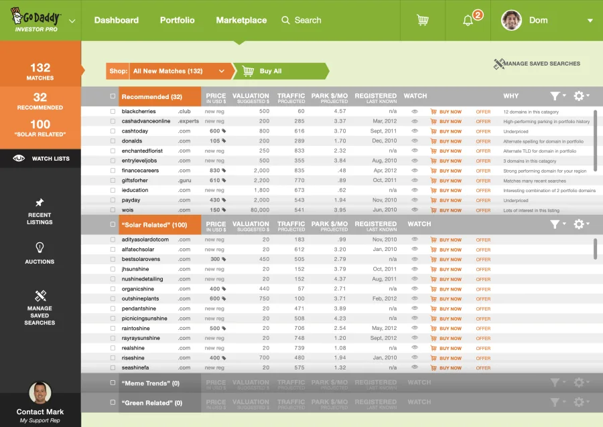Click Solar Related table vertical scrollbar
603x427 pixels.
click(x=596, y=249)
